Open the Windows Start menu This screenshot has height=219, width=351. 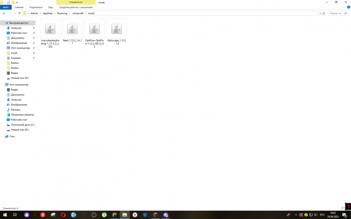tap(5, 215)
